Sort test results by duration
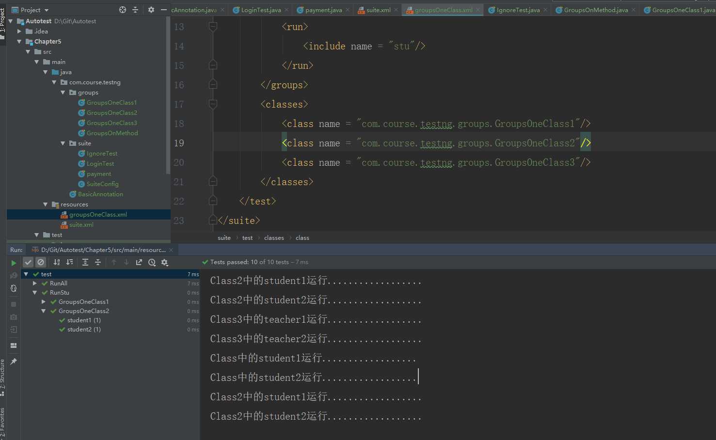 pyautogui.click(x=70, y=262)
